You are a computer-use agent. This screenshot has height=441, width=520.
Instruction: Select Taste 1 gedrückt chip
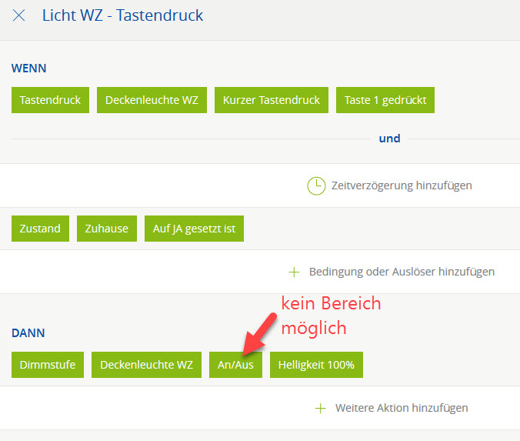tap(385, 100)
